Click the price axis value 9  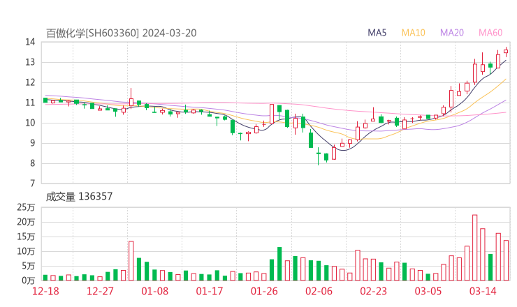[x=32, y=143]
